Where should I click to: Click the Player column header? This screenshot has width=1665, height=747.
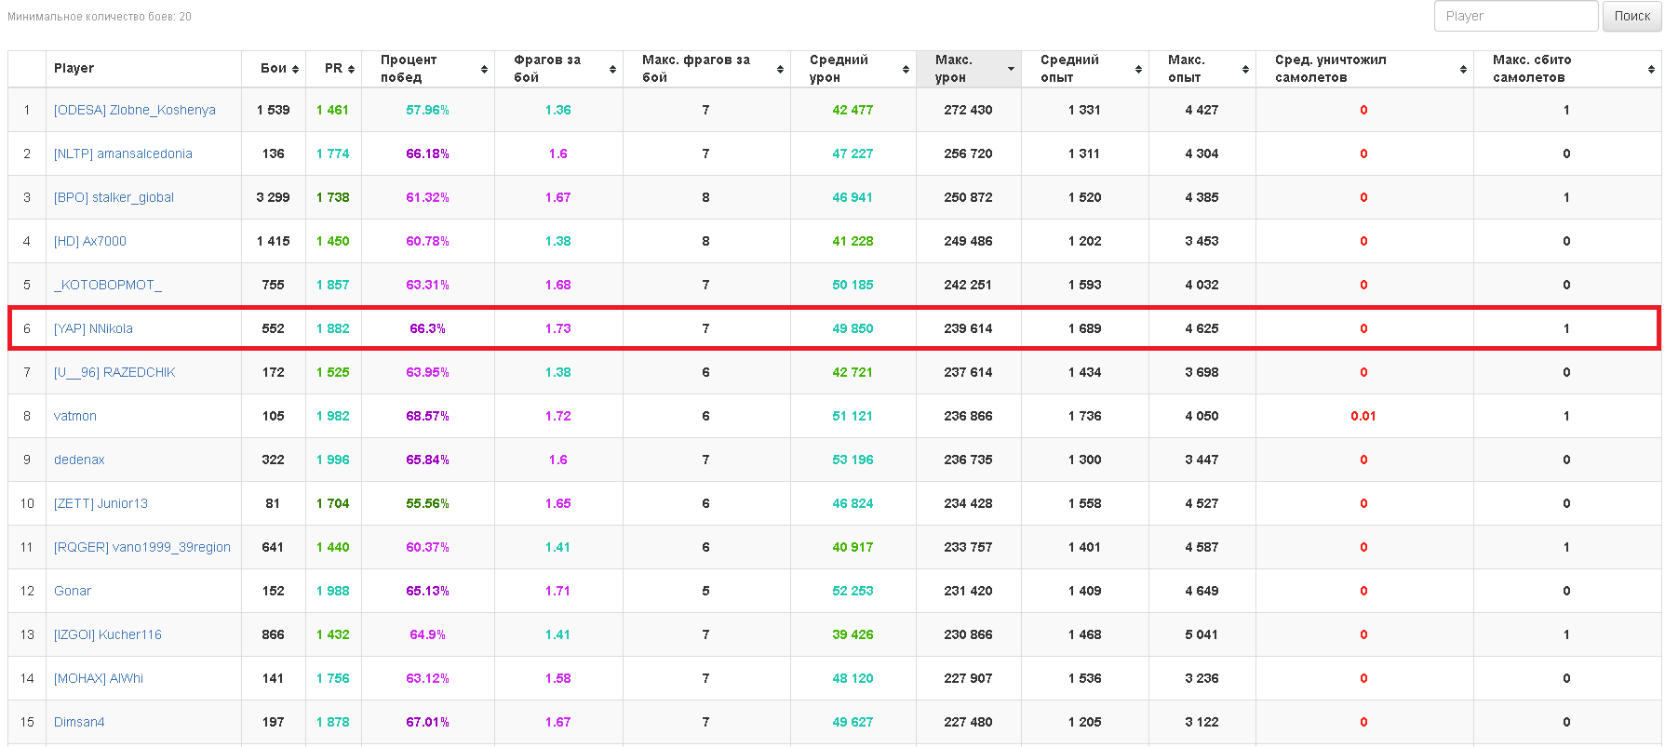coord(143,69)
